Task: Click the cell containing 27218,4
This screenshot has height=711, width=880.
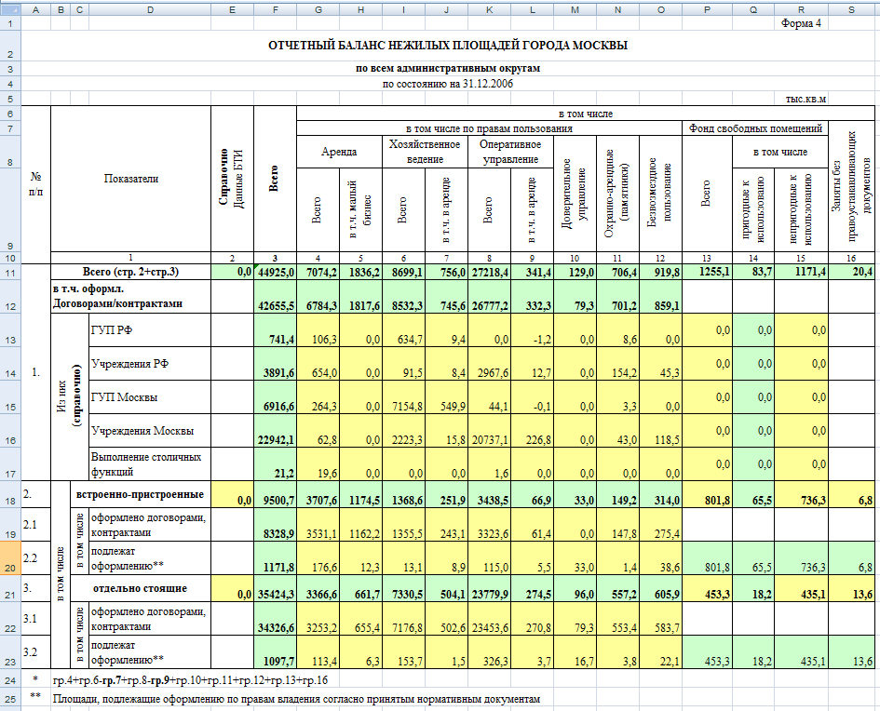Action: coord(490,272)
